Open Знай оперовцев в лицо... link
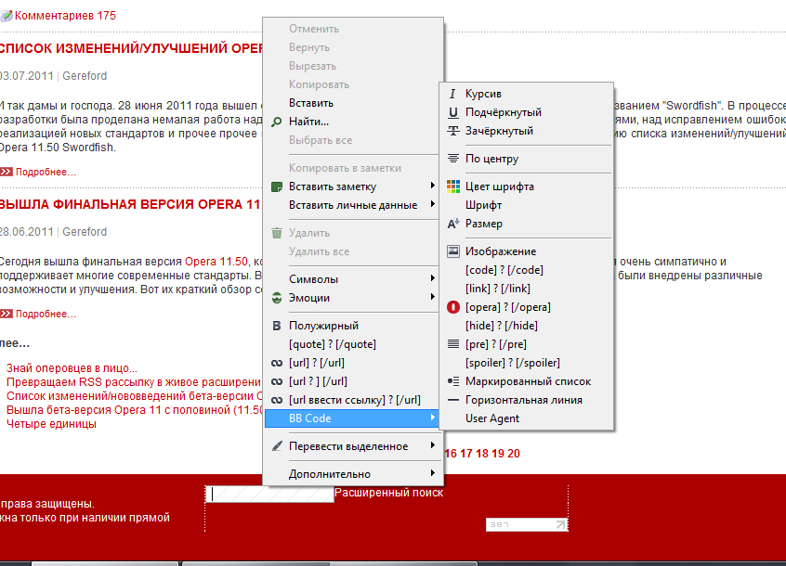786x566 pixels. [x=72, y=368]
